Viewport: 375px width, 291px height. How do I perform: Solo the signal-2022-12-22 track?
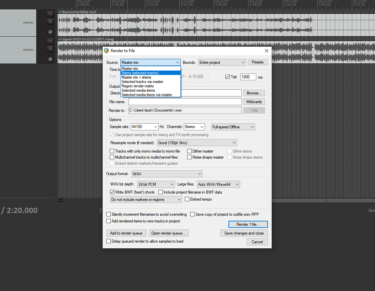(50, 48)
